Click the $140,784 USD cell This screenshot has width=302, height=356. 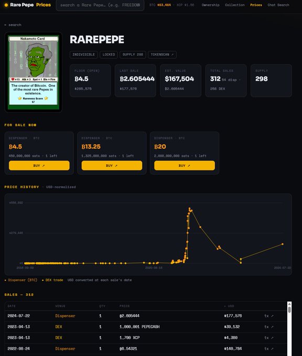[233, 349]
